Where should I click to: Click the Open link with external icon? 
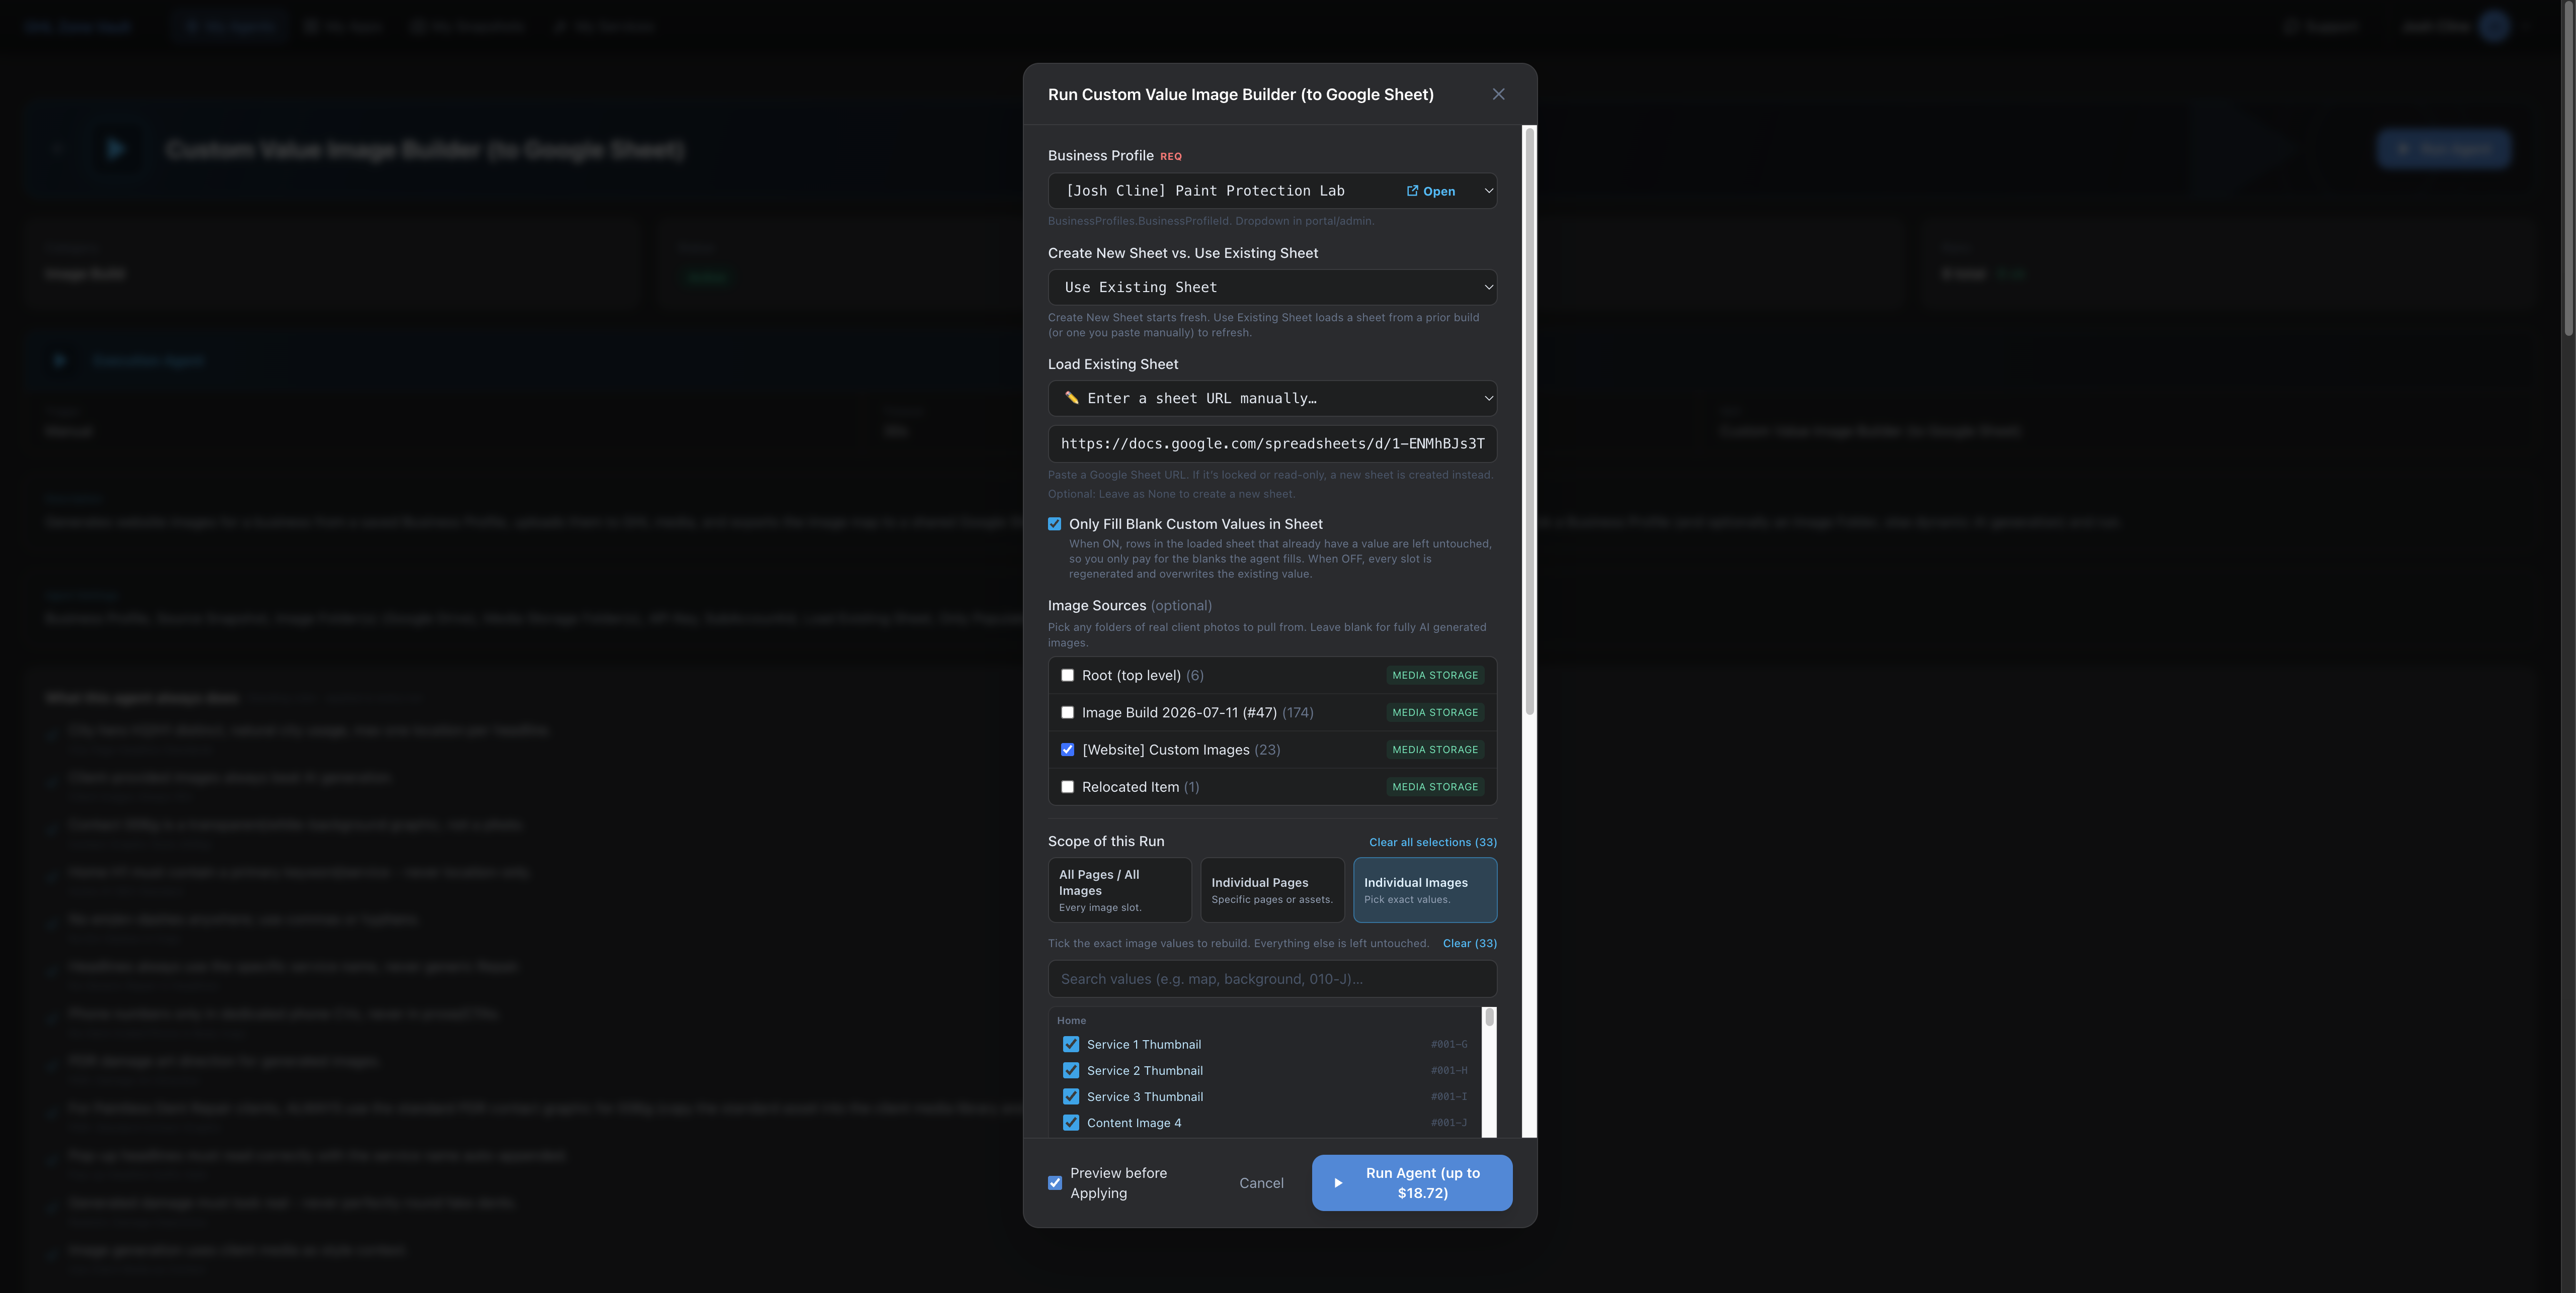point(1431,191)
